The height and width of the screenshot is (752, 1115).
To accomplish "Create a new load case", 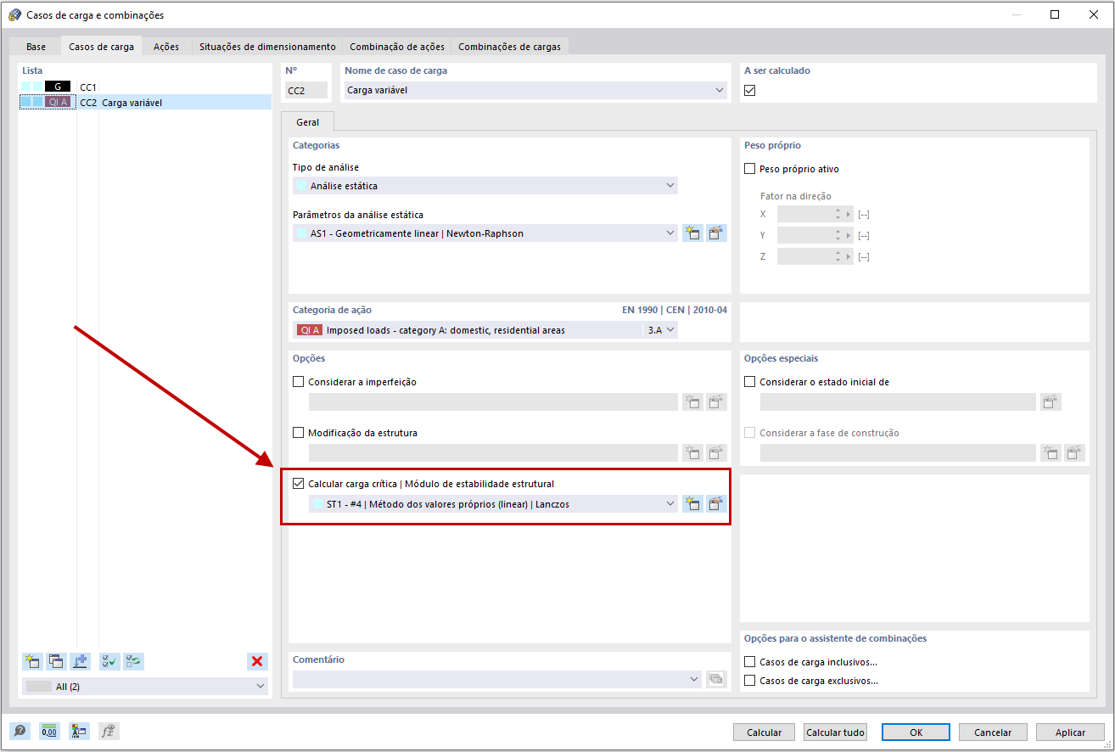I will [x=31, y=661].
